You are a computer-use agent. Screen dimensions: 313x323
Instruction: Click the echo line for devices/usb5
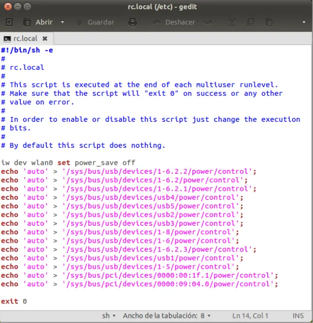click(122, 206)
